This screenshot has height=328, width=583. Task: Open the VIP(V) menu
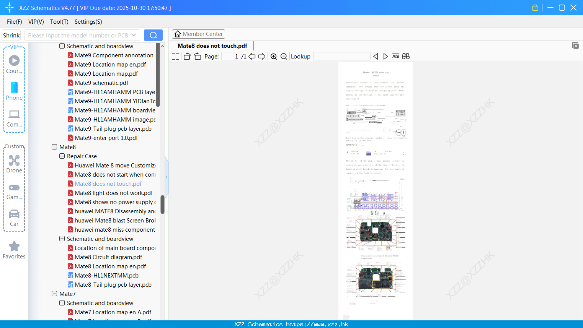pyautogui.click(x=36, y=22)
